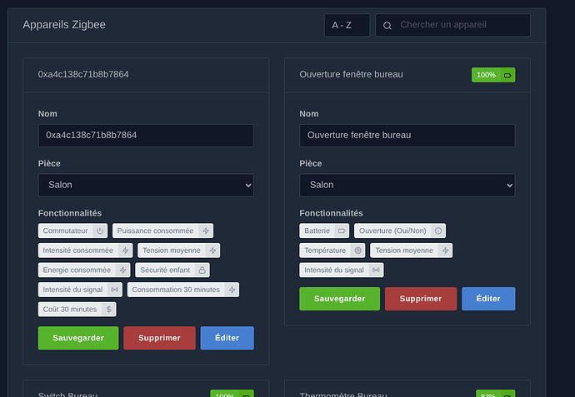
Task: Click the Sécurité enfant lock tag
Action: pyautogui.click(x=172, y=270)
